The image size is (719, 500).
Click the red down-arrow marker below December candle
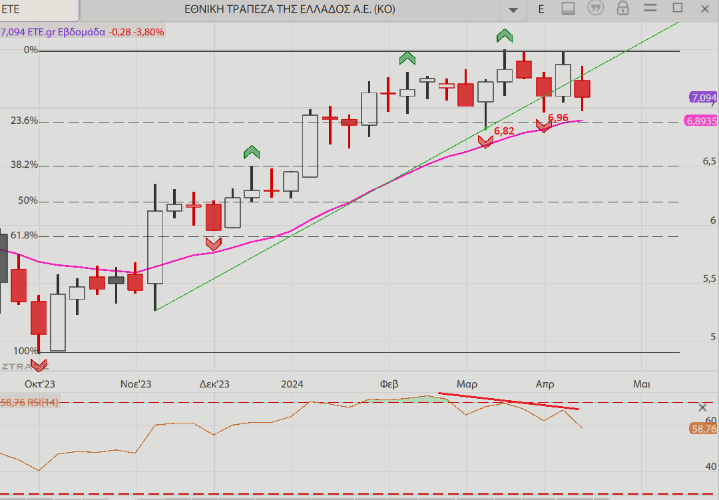(x=213, y=244)
